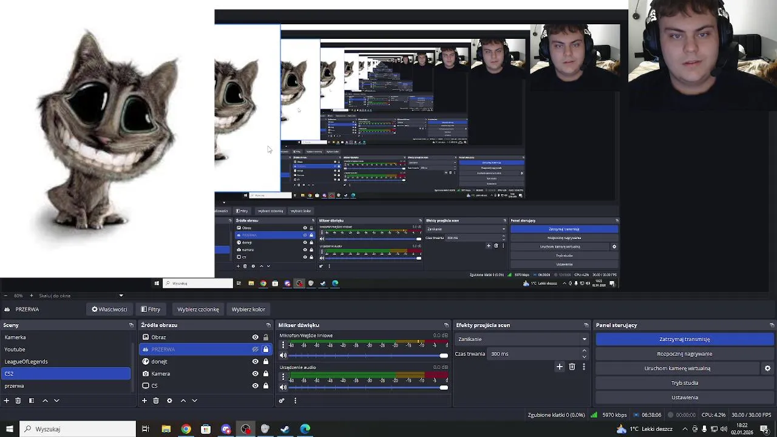Open Google Chrome from the taskbar
This screenshot has height=437, width=777.
pos(186,429)
